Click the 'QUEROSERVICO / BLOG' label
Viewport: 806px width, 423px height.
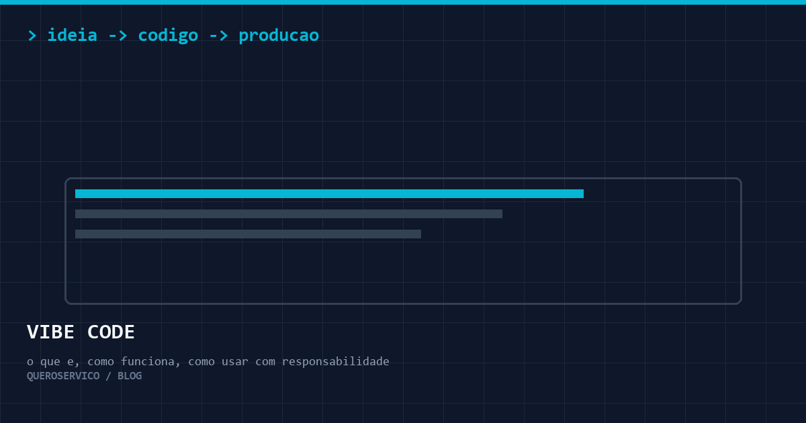[x=84, y=376]
